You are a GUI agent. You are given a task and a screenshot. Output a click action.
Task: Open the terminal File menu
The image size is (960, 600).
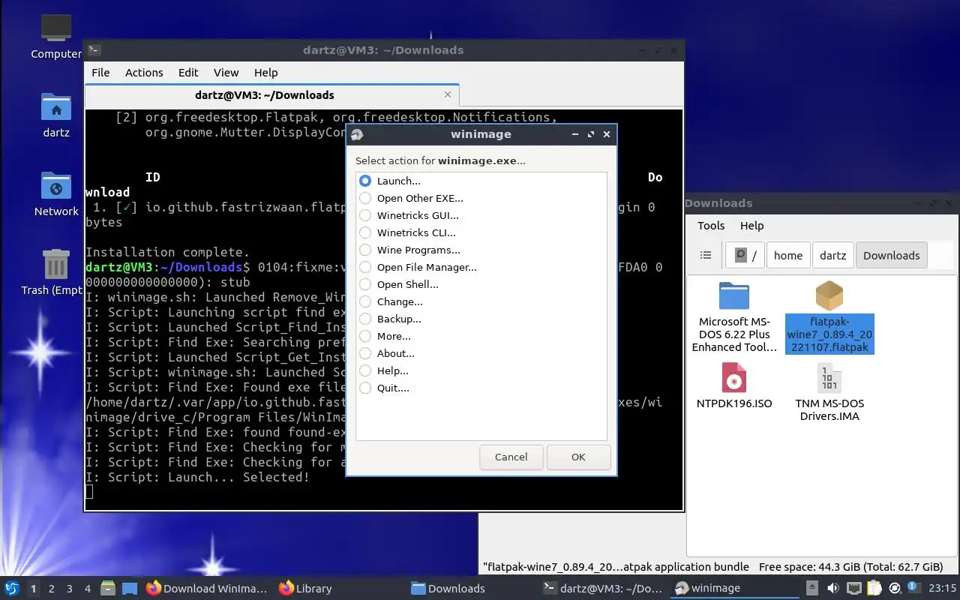[x=100, y=73]
